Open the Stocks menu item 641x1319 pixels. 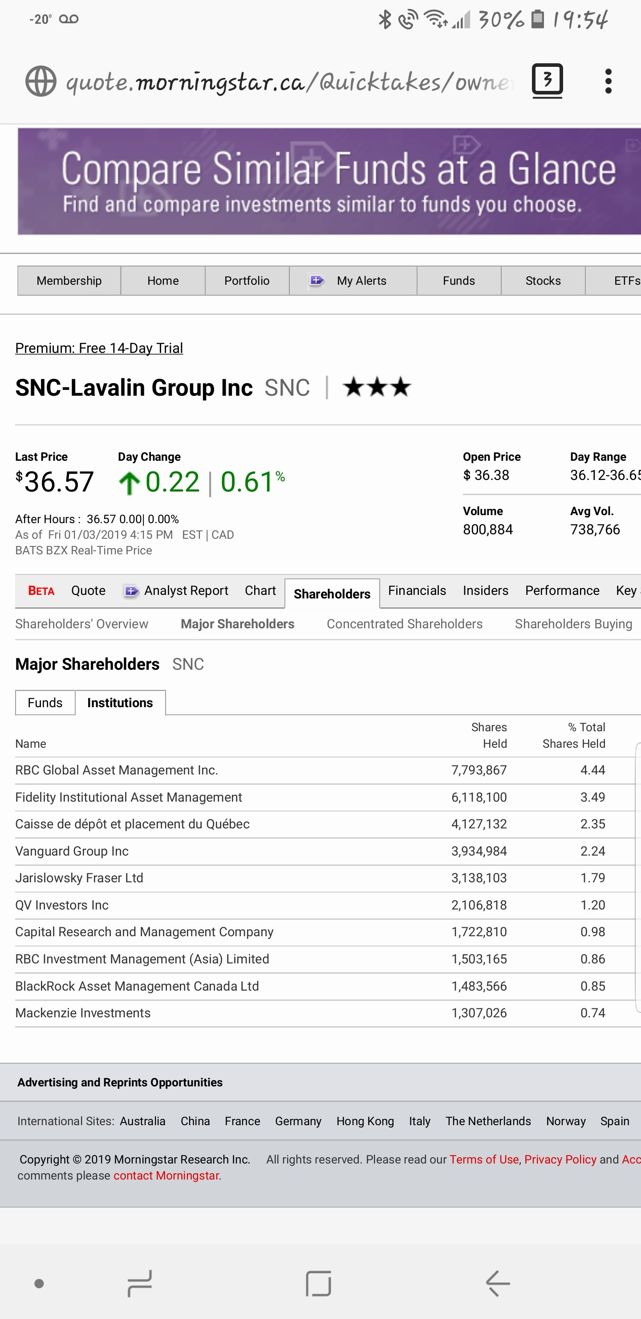[x=543, y=281]
